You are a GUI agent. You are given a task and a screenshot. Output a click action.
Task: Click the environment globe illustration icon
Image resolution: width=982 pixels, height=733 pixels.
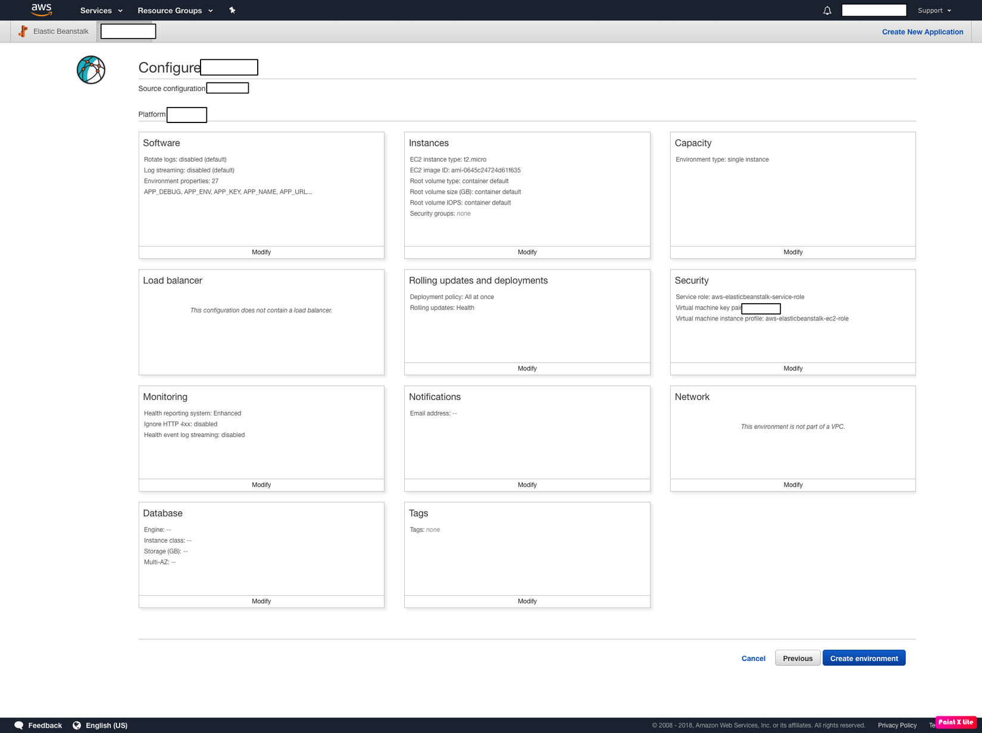point(91,70)
